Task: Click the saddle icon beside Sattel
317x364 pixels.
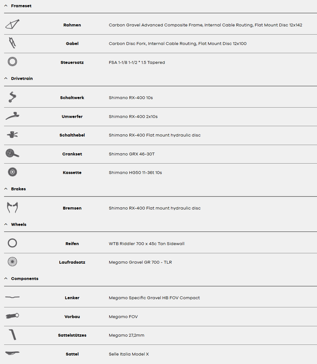Action: (12, 353)
